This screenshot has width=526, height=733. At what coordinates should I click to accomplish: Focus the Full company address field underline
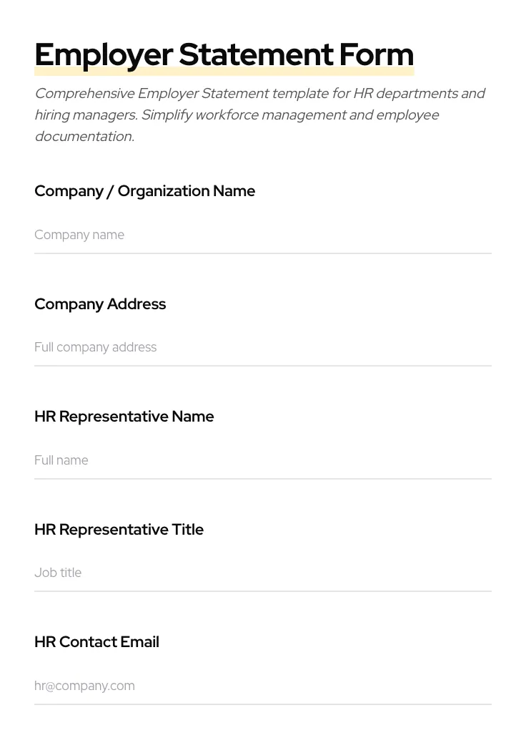click(x=263, y=365)
